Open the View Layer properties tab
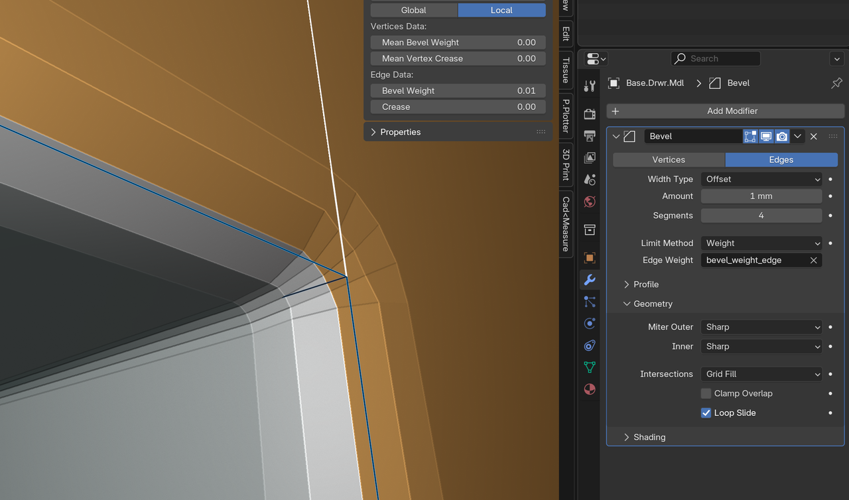849x500 pixels. [x=589, y=158]
